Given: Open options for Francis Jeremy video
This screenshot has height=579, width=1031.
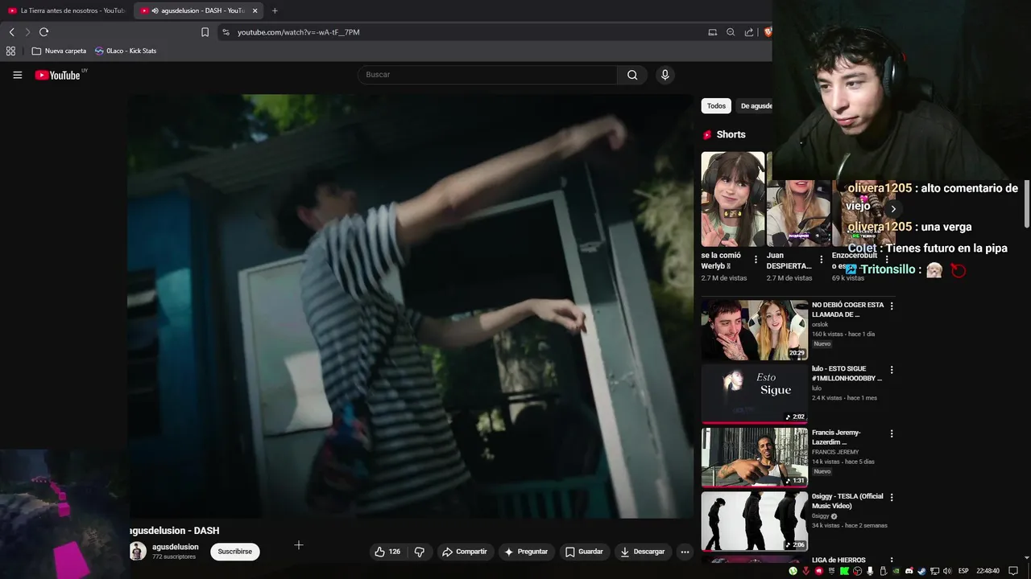Looking at the screenshot, I should (891, 433).
